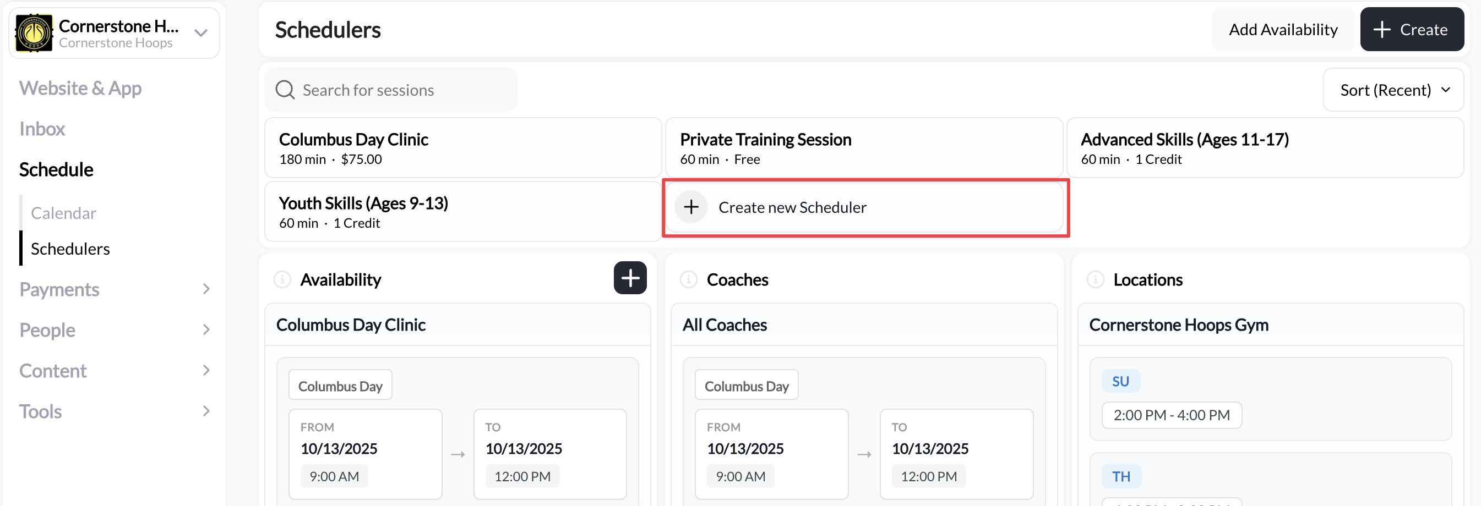1481x506 pixels.
Task: Select the 2:00 PM - 4:00 PM Sunday slot
Action: (x=1172, y=415)
